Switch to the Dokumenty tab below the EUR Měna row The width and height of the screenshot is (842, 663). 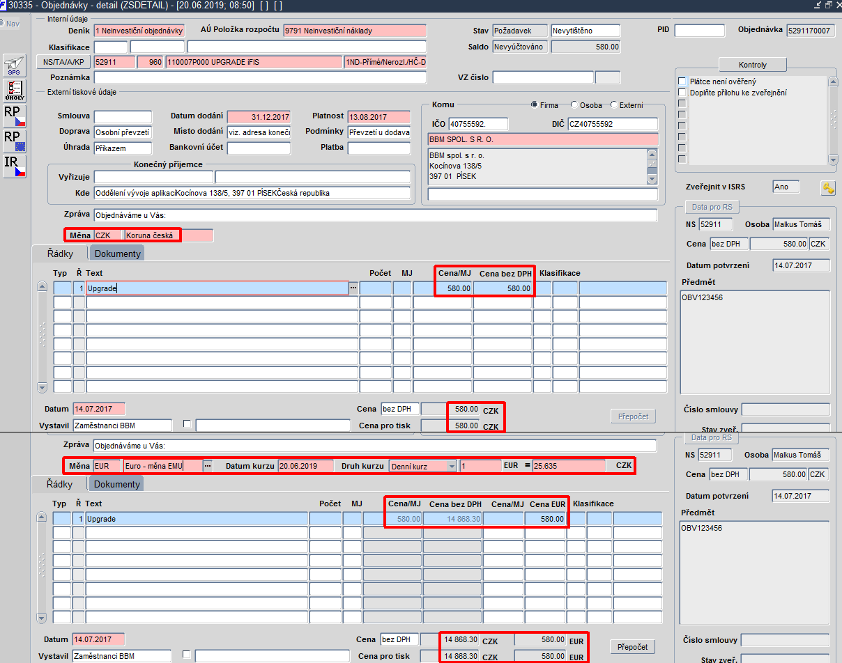coord(118,484)
